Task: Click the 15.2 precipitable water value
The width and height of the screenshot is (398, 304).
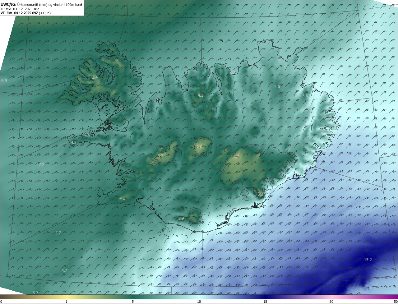Action: pos(368,260)
